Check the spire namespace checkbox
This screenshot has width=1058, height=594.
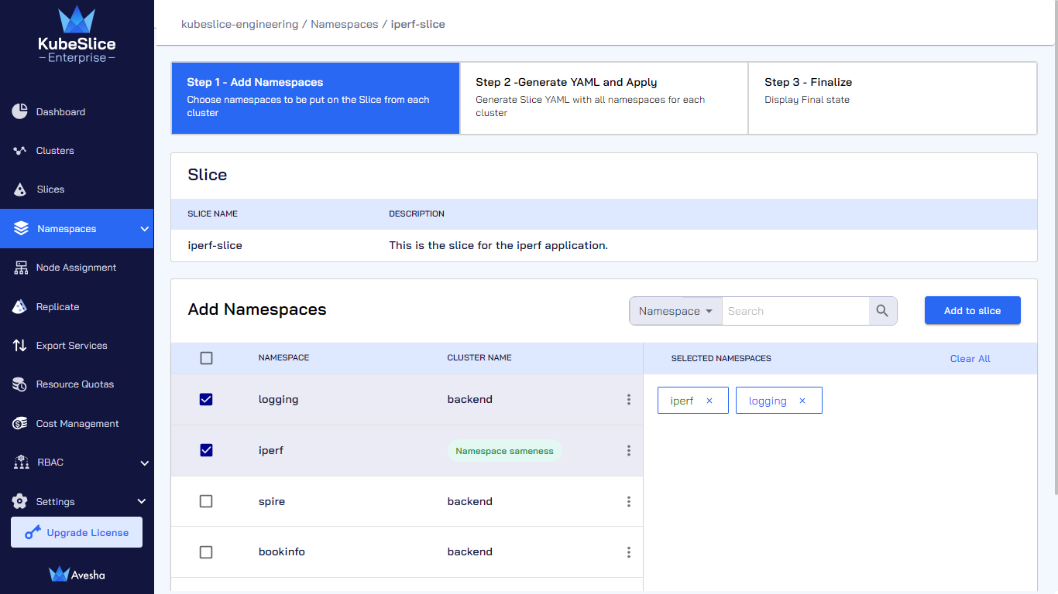[206, 501]
